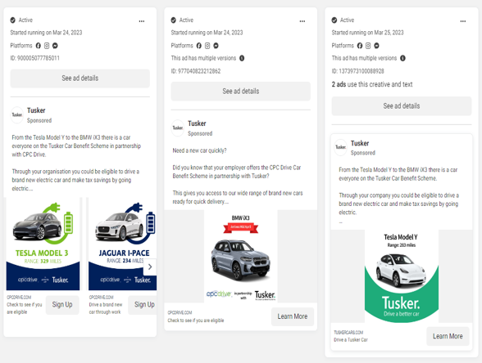Click Learn More on Tesla Model Y ad
The width and height of the screenshot is (482, 363).
(x=448, y=336)
